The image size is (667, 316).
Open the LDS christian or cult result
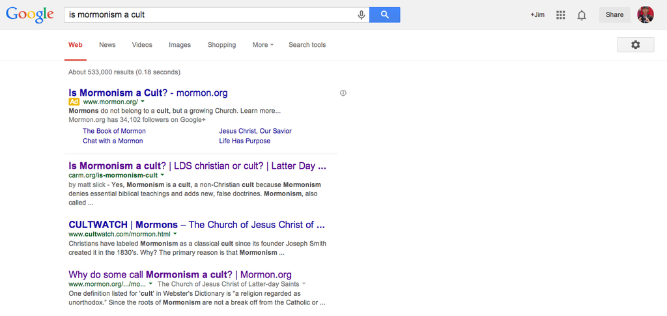point(197,166)
